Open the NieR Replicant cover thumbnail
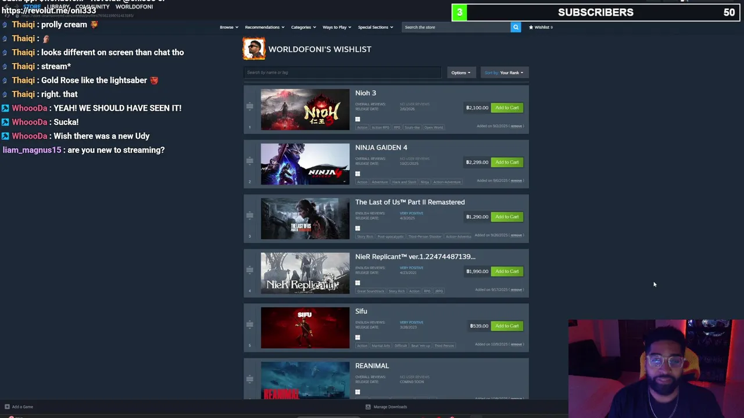The height and width of the screenshot is (418, 744). 305,273
